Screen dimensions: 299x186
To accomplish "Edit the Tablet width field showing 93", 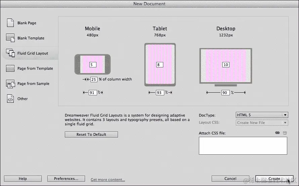I will (160, 93).
